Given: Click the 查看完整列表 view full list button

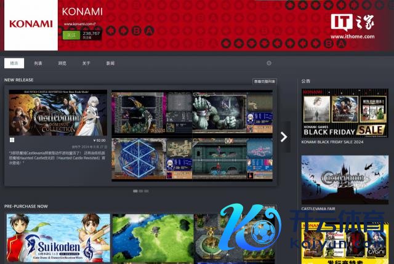Looking at the screenshot, I should 265,81.
